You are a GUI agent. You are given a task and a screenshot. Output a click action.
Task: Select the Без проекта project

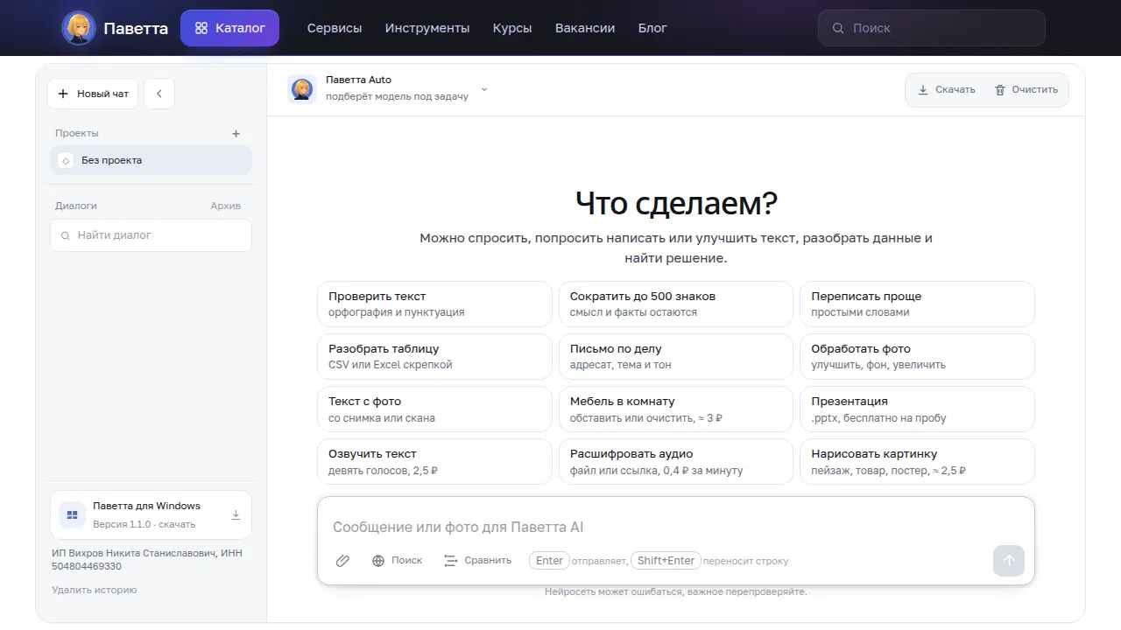(x=151, y=160)
